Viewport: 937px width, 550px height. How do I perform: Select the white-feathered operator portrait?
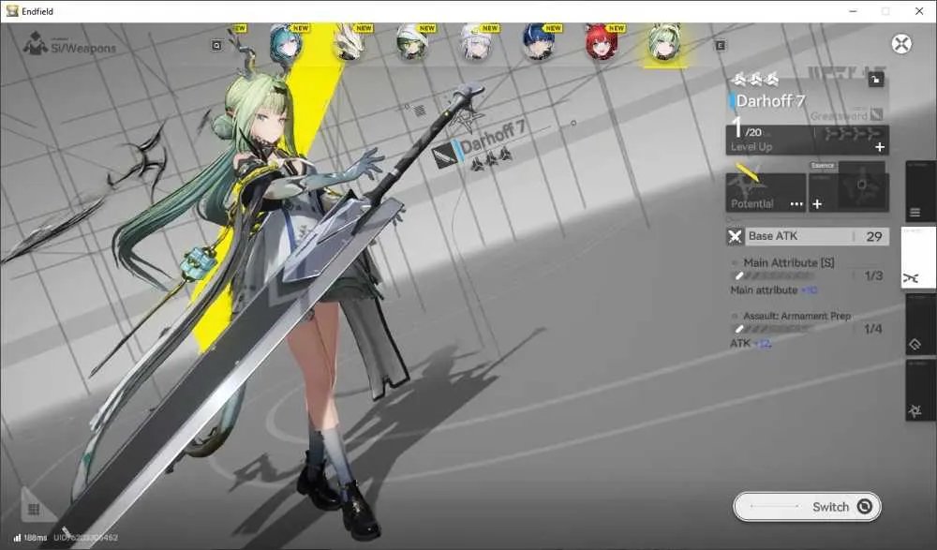(x=349, y=43)
